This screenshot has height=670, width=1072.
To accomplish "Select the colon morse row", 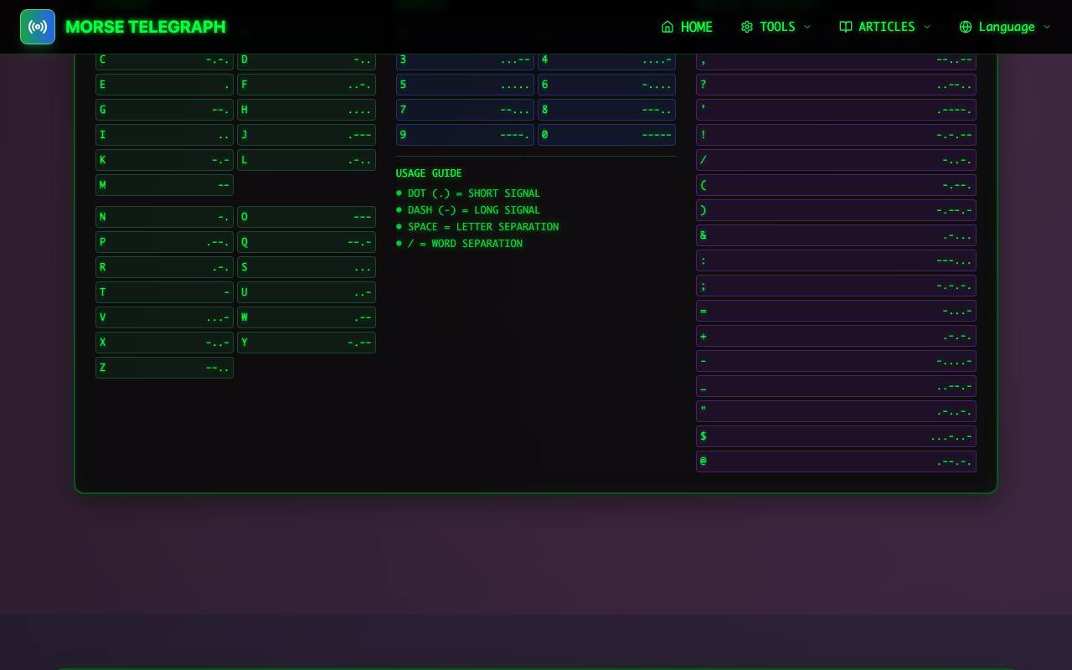I will [836, 260].
